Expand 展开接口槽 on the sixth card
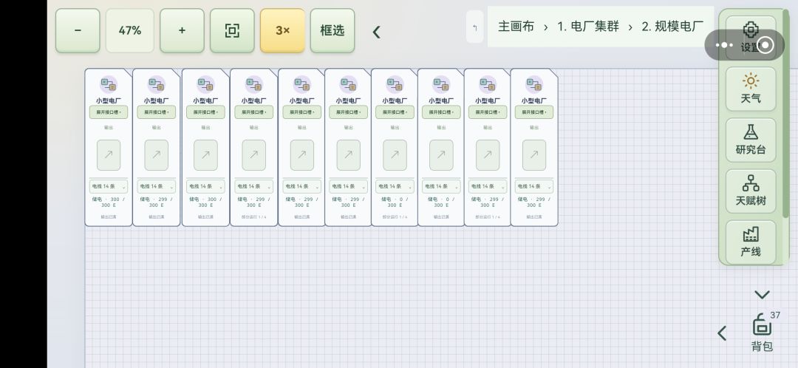This screenshot has width=798, height=368. pos(348,112)
